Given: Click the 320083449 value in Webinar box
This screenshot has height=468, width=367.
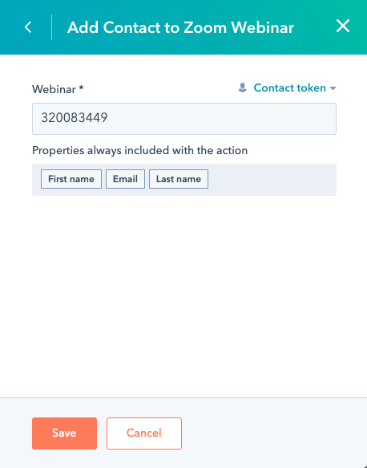Looking at the screenshot, I should pyautogui.click(x=75, y=117).
